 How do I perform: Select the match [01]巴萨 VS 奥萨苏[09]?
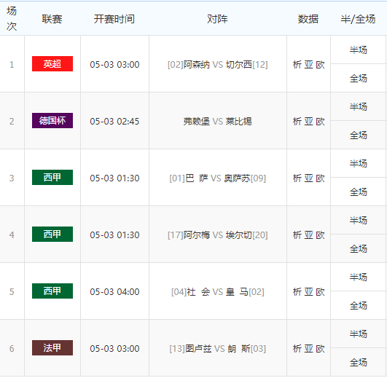point(218,178)
